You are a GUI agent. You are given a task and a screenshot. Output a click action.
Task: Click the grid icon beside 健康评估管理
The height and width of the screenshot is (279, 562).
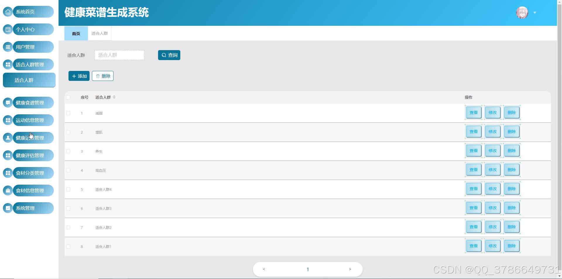point(8,155)
